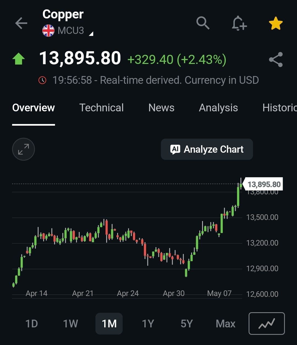Tap the Apr 21 date axis label

coord(83,293)
